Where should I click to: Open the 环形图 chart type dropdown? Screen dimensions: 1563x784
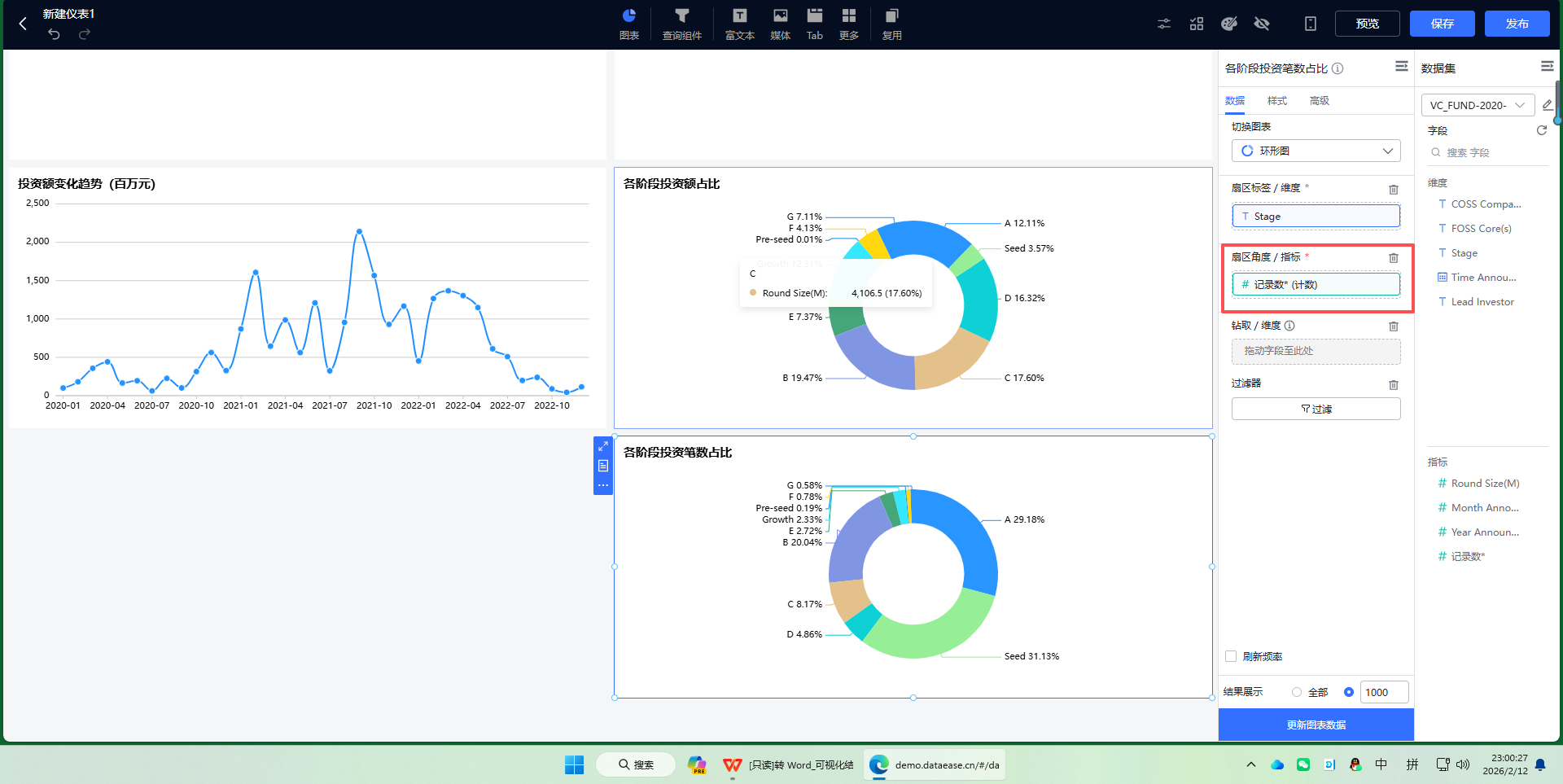pos(1316,151)
